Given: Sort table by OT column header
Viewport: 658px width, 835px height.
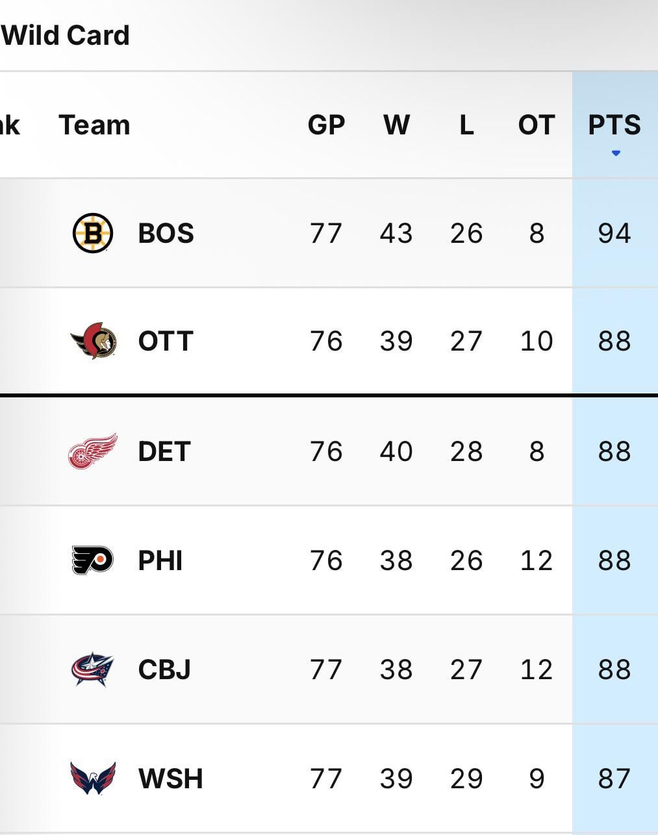Looking at the screenshot, I should point(537,125).
